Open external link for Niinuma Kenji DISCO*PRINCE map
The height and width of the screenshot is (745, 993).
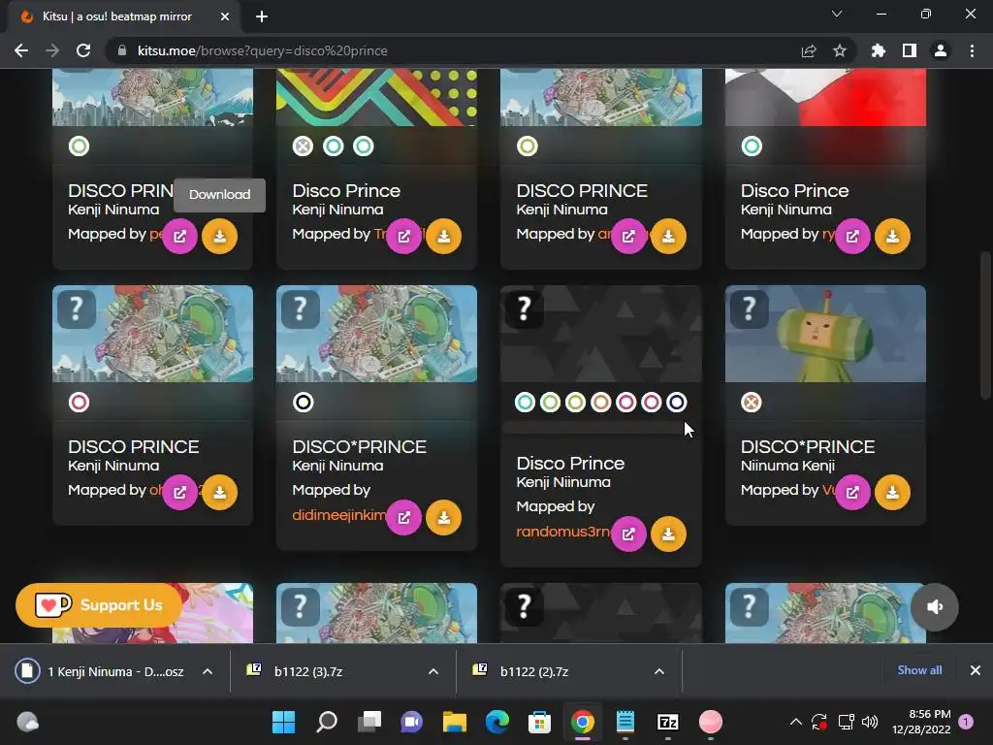852,492
